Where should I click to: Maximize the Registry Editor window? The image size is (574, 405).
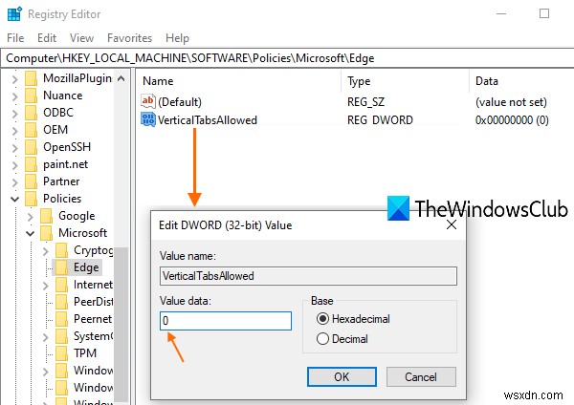(x=544, y=14)
